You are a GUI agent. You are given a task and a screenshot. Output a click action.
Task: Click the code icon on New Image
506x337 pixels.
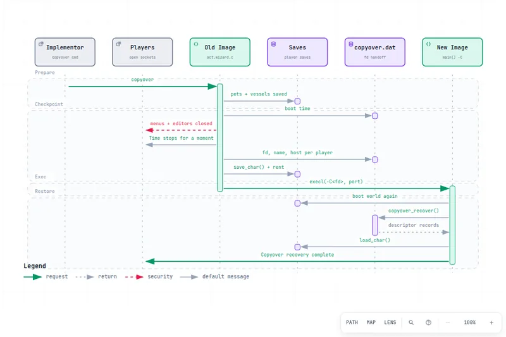click(x=428, y=44)
